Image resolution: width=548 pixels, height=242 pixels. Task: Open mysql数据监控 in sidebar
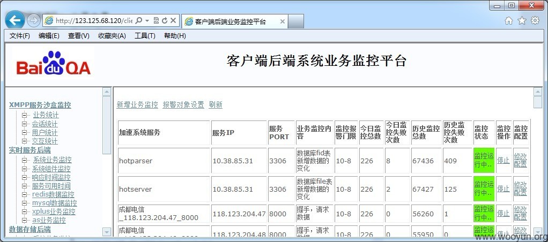[55, 203]
